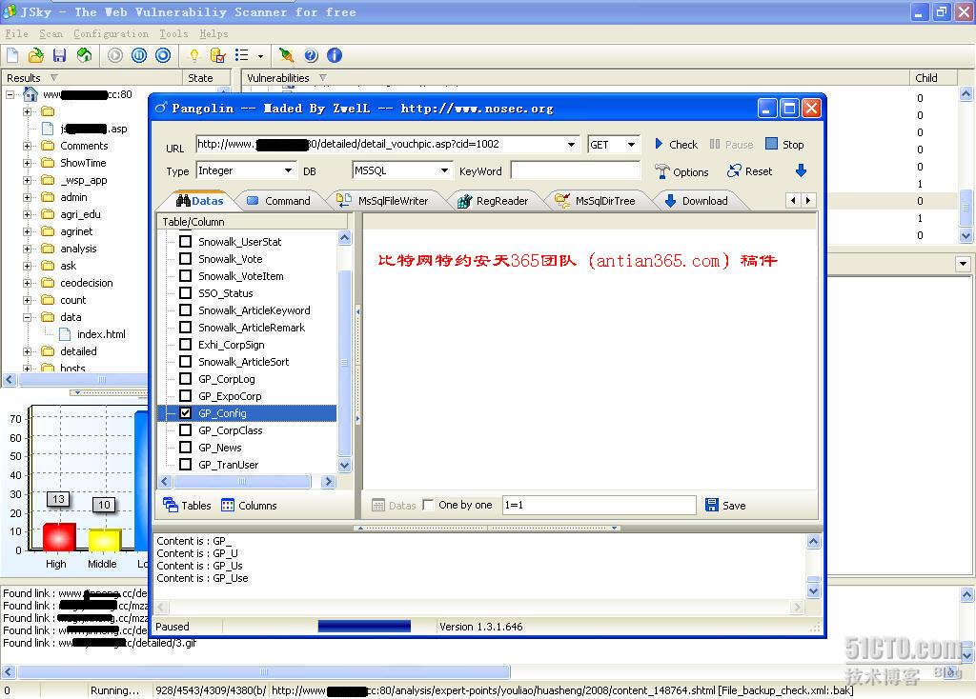Switch to the MsSqlDirTree tab
Image resolution: width=976 pixels, height=699 pixels.
pos(596,201)
